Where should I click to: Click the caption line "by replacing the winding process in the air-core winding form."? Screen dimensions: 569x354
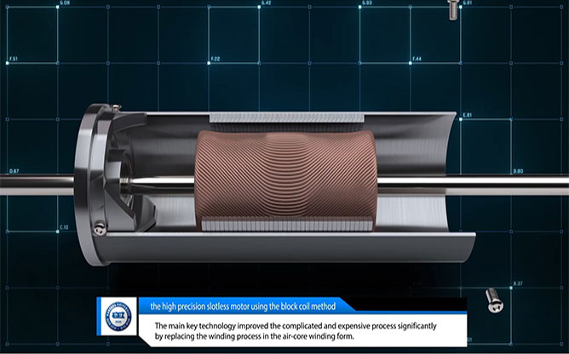coord(255,336)
